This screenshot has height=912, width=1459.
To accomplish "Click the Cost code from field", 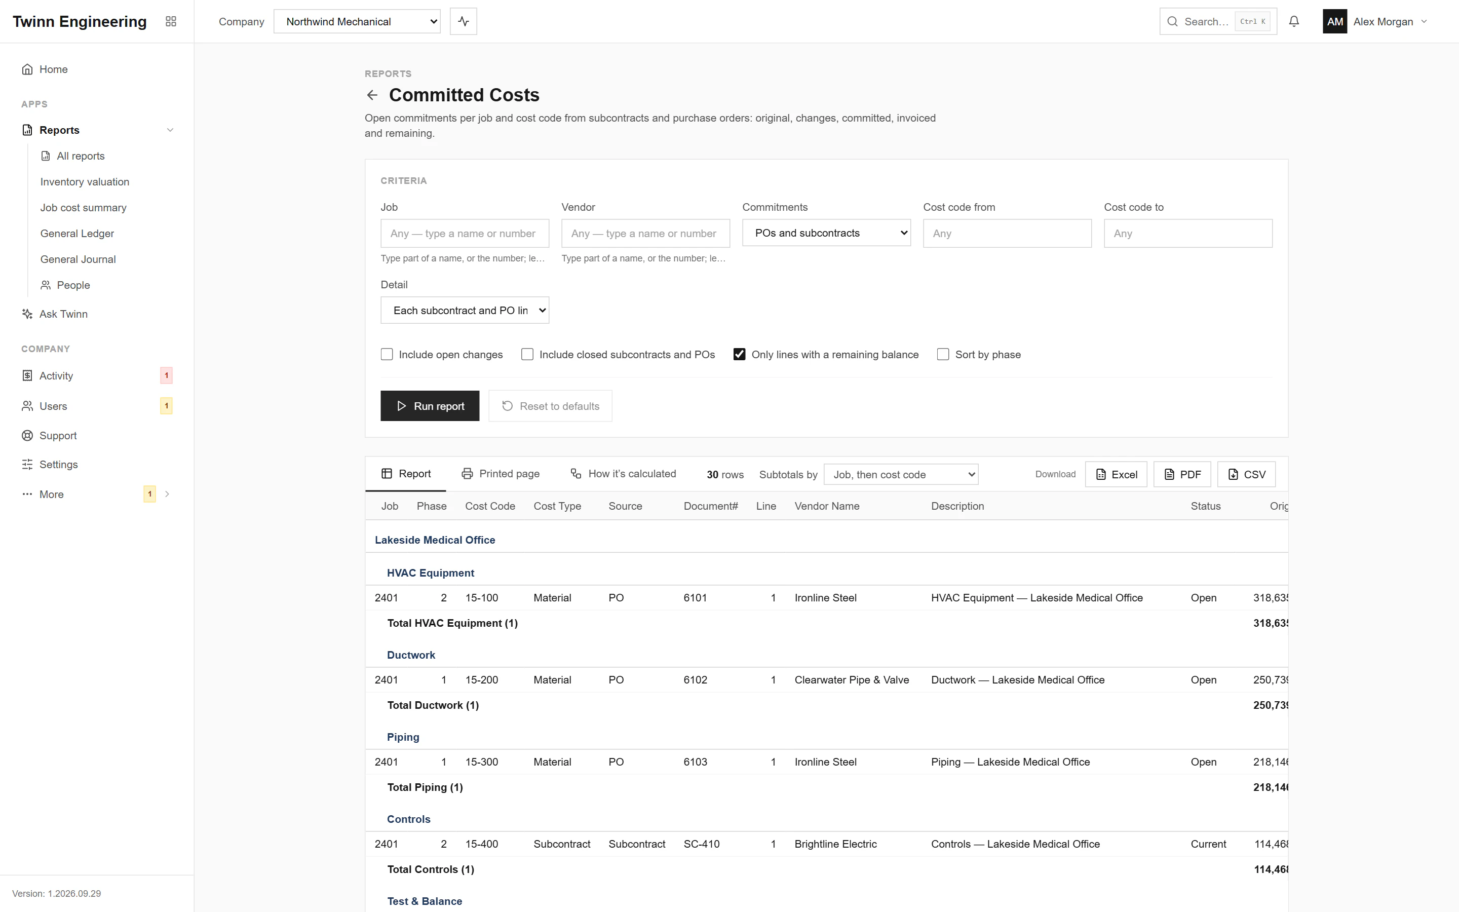I will point(1007,234).
